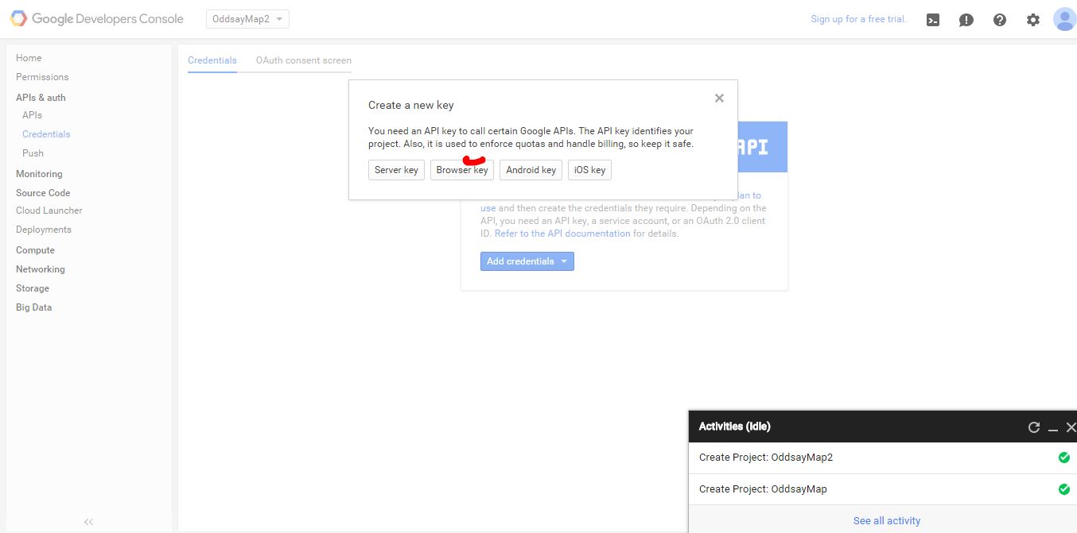Click the Google Developers Console logo
This screenshot has width=1077, height=533.
(95, 18)
